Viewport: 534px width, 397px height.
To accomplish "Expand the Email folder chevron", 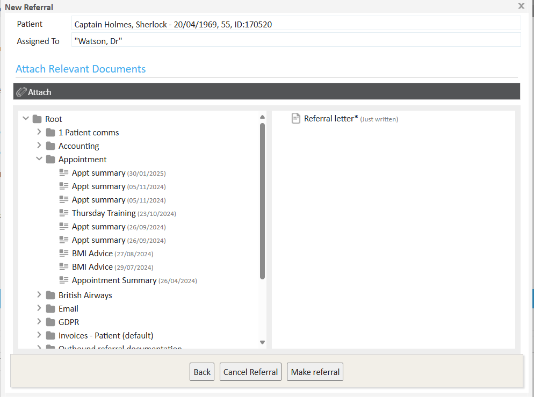I will 39,308.
